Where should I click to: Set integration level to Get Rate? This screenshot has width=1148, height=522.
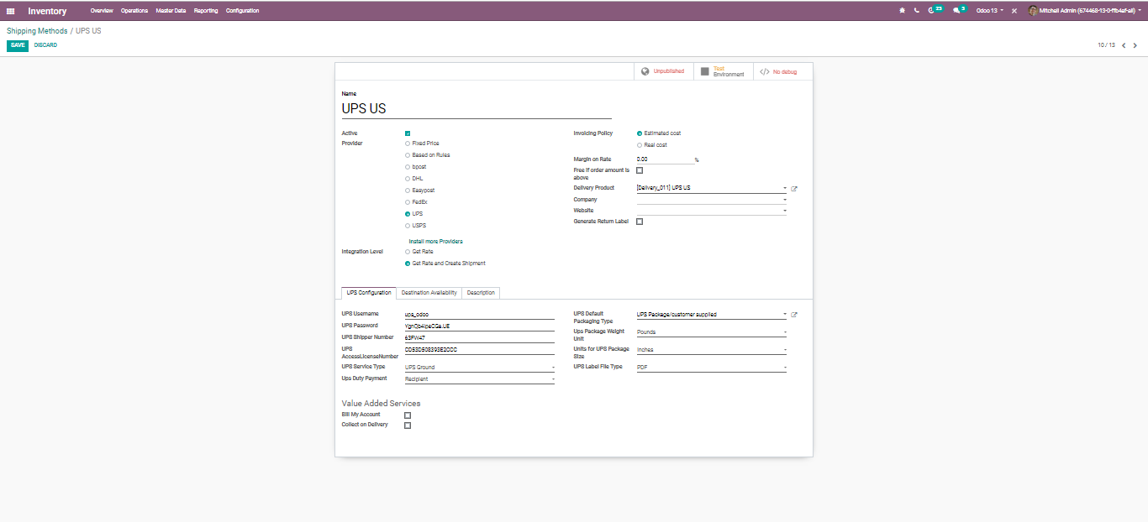[408, 252]
